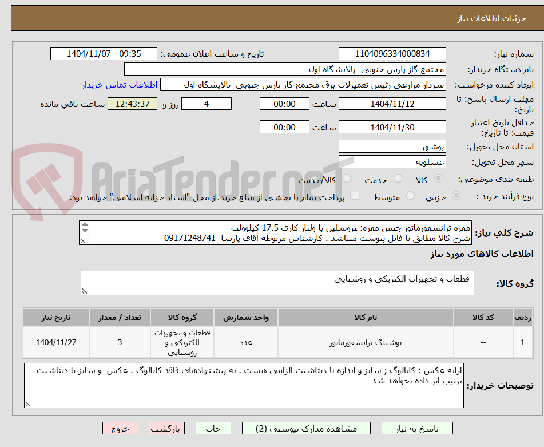Image resolution: width=544 pixels, height=447 pixels.
Task: Click the resize grip of توضیحات خریدار textarea
Action: tap(27, 404)
